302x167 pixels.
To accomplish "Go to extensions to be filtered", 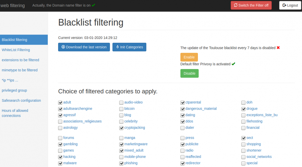I will [20, 60].
